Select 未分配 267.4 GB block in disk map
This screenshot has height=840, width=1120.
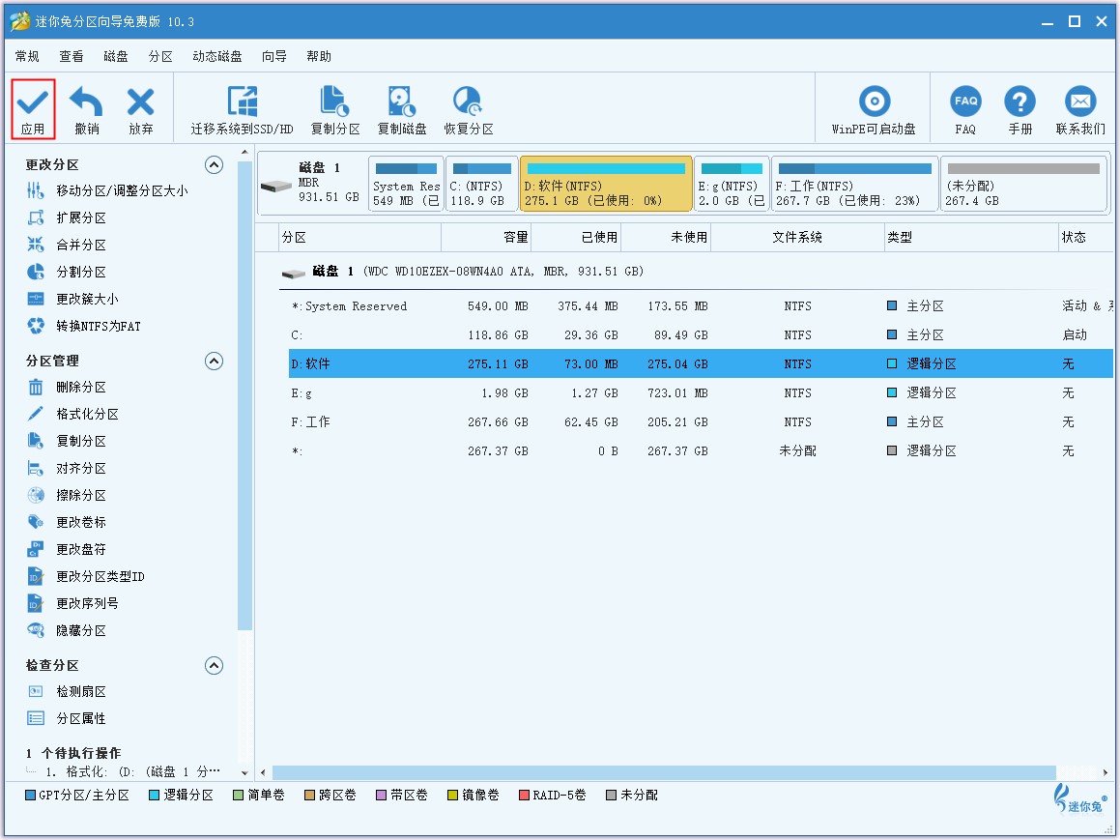[1024, 185]
